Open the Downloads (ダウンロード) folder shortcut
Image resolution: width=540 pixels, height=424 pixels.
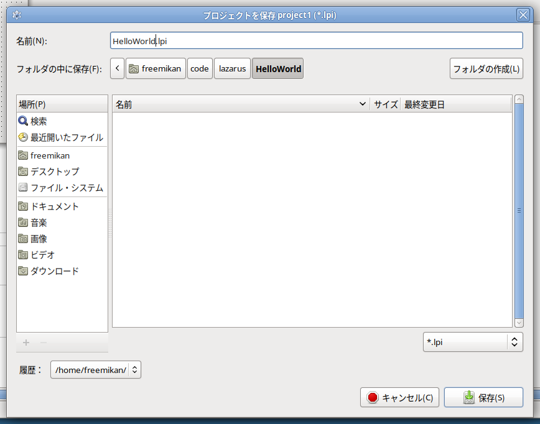click(54, 271)
